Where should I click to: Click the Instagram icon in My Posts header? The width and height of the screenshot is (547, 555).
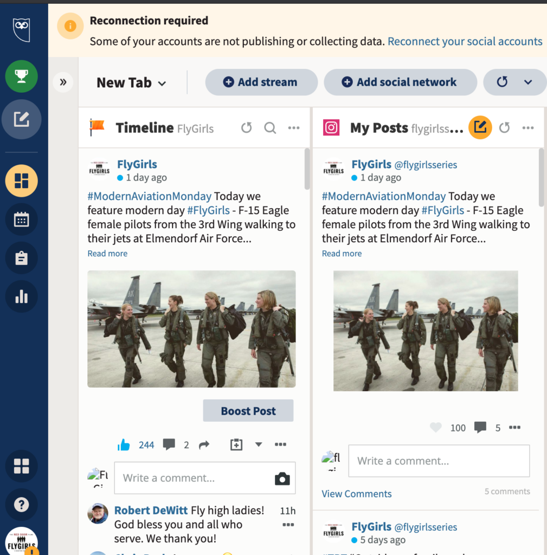pyautogui.click(x=331, y=127)
